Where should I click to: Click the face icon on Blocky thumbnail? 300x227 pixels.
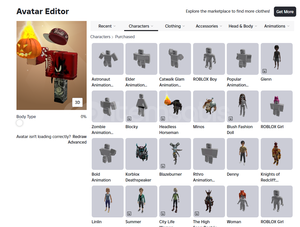tap(129, 119)
